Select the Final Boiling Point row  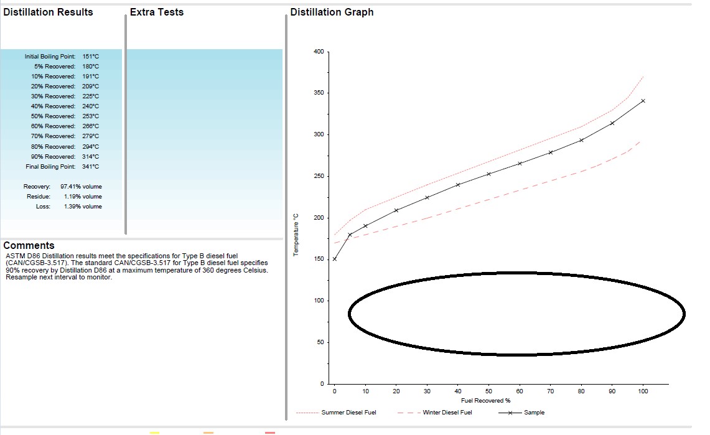point(62,167)
